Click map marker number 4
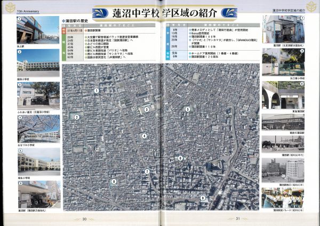The height and width of the screenshot is (226, 320). pyautogui.click(x=144, y=136)
